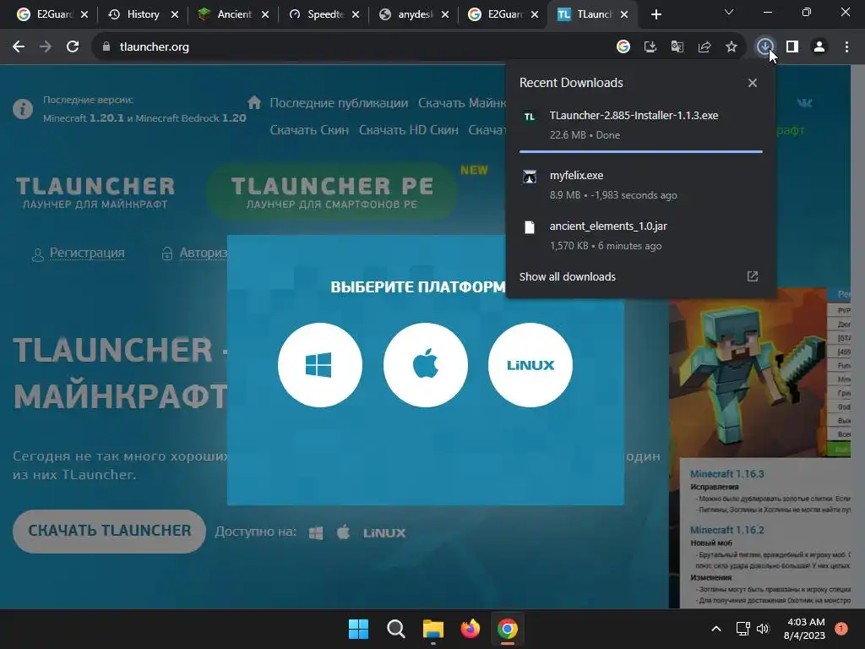Click Chrome icon on taskbar

click(508, 629)
